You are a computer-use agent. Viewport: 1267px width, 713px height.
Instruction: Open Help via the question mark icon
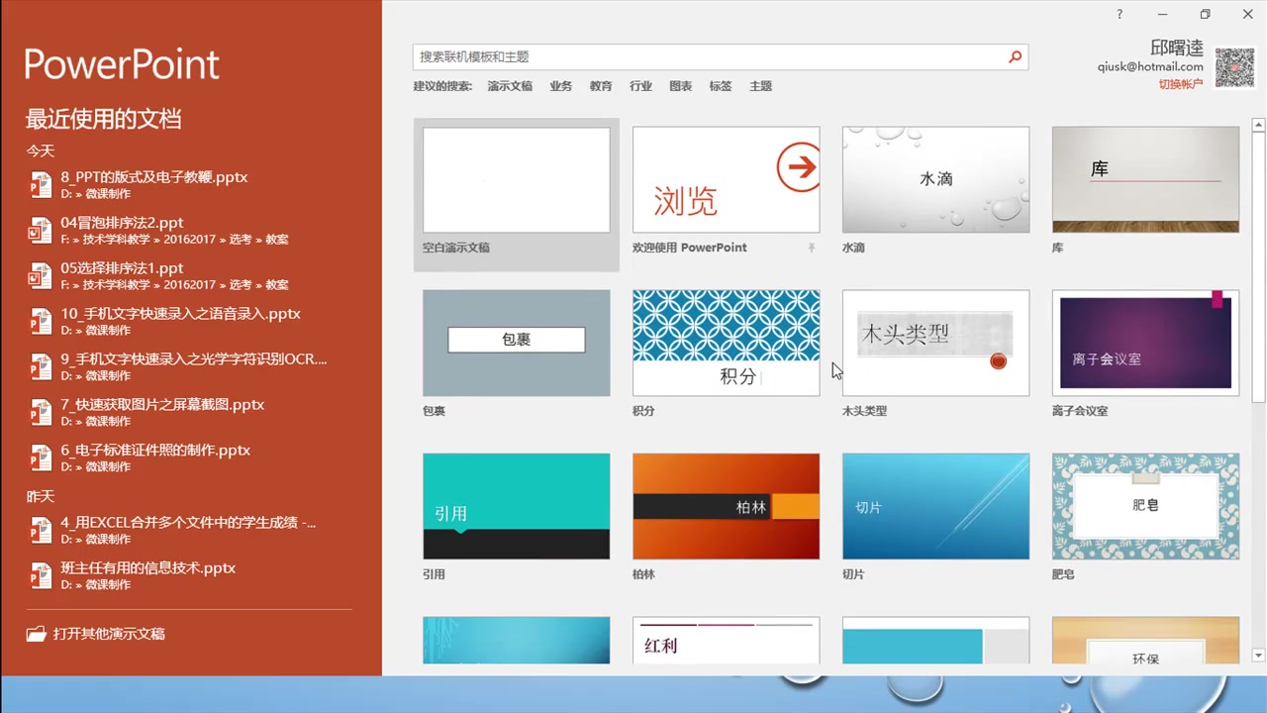pos(1119,14)
